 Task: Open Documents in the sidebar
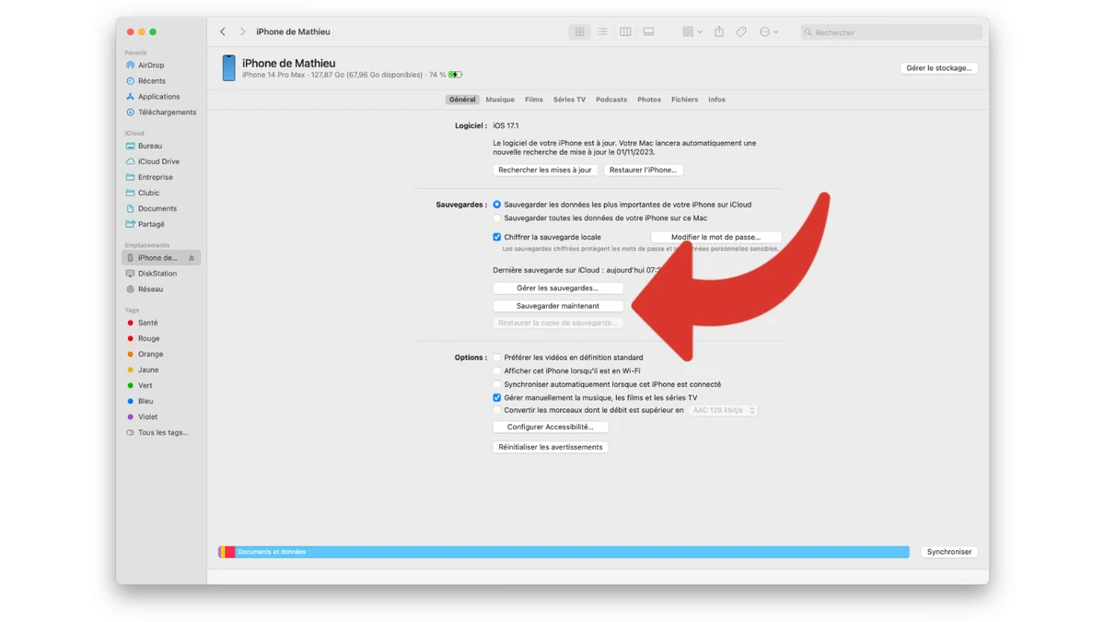pos(157,208)
